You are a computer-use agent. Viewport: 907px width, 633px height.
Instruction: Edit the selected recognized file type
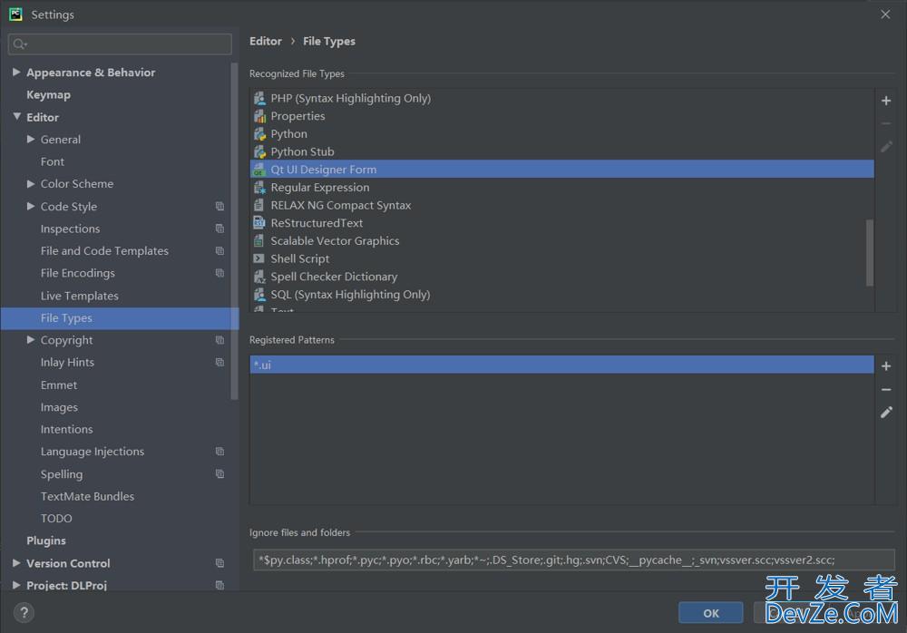pyautogui.click(x=885, y=147)
